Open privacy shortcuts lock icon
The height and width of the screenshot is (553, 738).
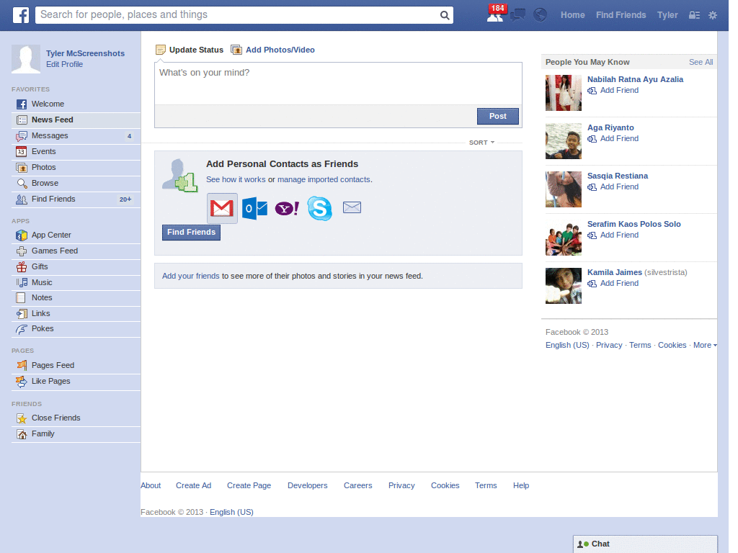tap(694, 15)
